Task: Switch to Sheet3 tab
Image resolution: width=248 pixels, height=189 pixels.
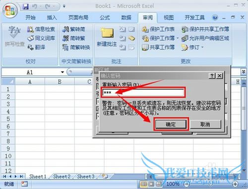Action: point(86,177)
